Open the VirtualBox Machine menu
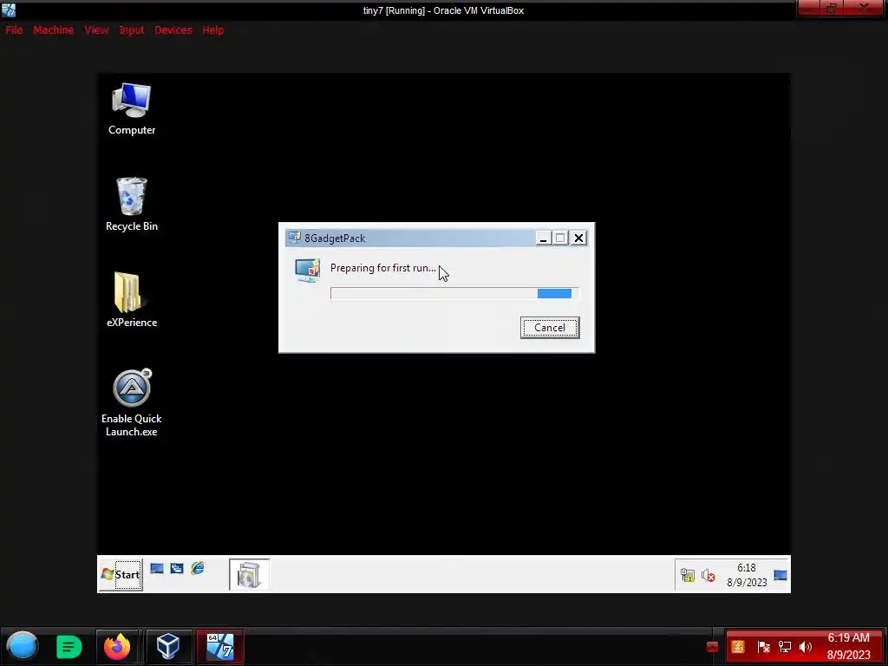 click(53, 30)
